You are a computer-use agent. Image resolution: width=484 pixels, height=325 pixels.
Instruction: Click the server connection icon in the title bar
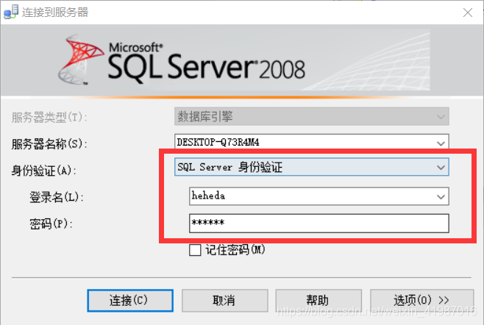point(11,12)
